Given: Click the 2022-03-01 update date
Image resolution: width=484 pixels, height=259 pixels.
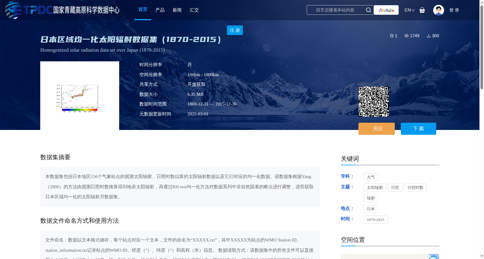Looking at the screenshot, I should coord(198,114).
